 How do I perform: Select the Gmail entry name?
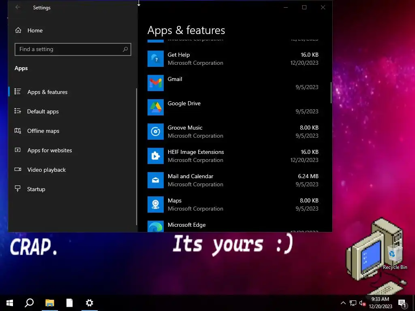tap(175, 79)
